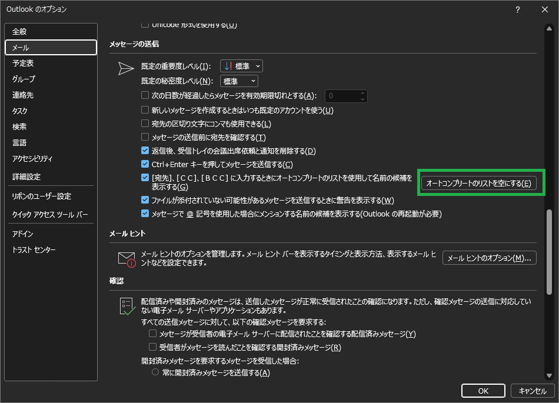Click the メール ヒント section heading
The height and width of the screenshot is (403, 559).
pyautogui.click(x=127, y=234)
